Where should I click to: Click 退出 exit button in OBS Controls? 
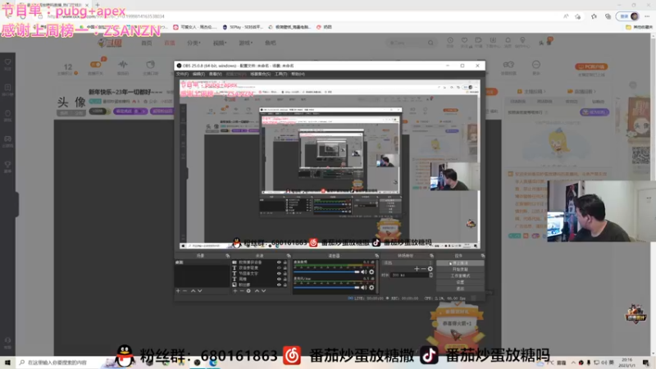point(460,289)
